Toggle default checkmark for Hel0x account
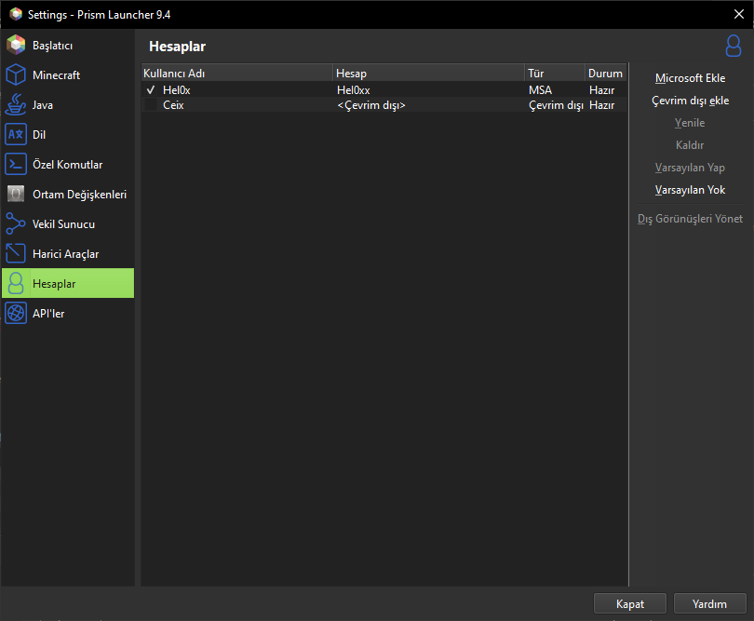754x621 pixels. 151,90
